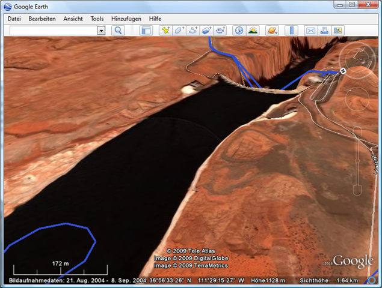The width and height of the screenshot is (382, 288).
Task: Add a placemark with the pushpin icon
Action: (x=166, y=30)
